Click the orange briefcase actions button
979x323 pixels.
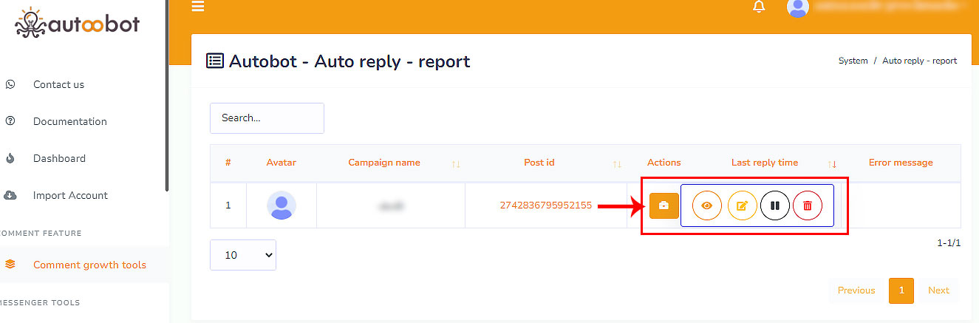click(664, 205)
